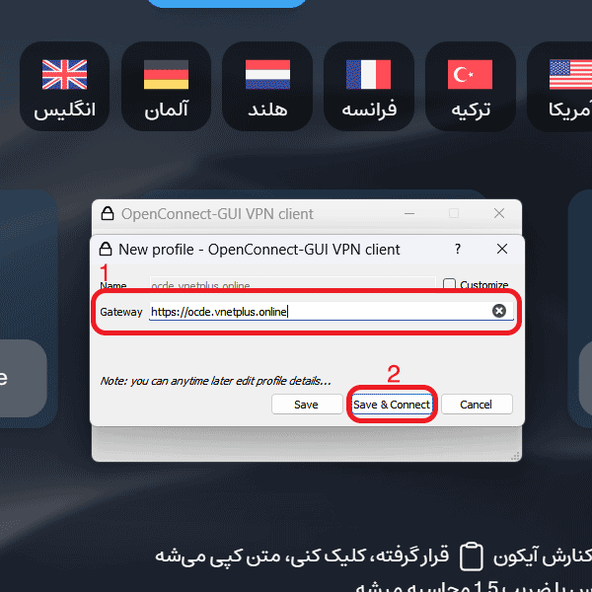Grab the resize grip of the main window
This screenshot has width=592, height=592.
tap(515, 455)
